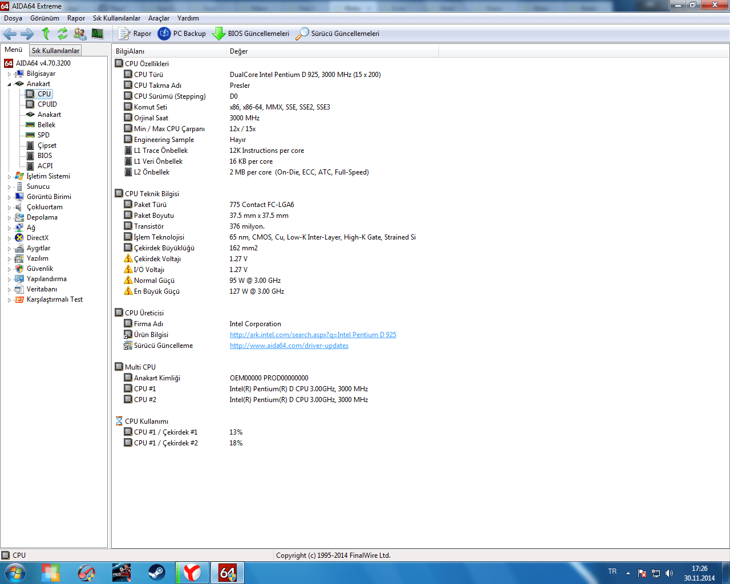Viewport: 730px width, 584px height.
Task: Select the AIDA64 v4.70.3200 root node
Action: (43, 63)
